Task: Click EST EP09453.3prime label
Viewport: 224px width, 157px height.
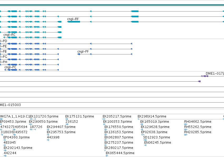Action: point(13,122)
